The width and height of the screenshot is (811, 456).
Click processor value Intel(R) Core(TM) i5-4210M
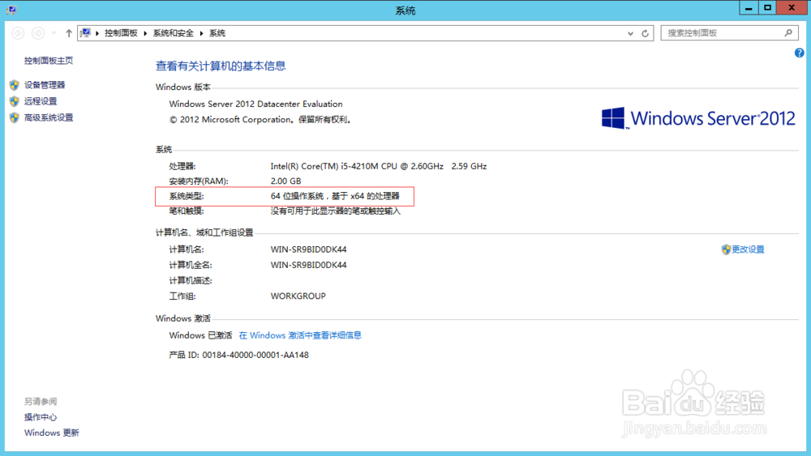[379, 166]
